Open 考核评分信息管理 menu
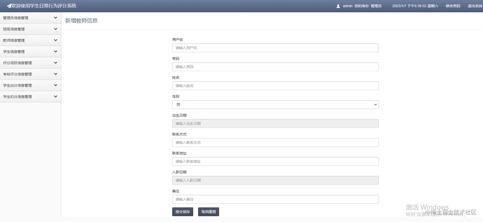The width and height of the screenshot is (483, 222). pyautogui.click(x=30, y=74)
